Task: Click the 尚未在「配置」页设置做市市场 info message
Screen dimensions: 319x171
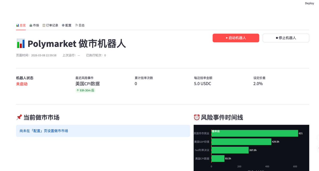Action: (x=103, y=131)
